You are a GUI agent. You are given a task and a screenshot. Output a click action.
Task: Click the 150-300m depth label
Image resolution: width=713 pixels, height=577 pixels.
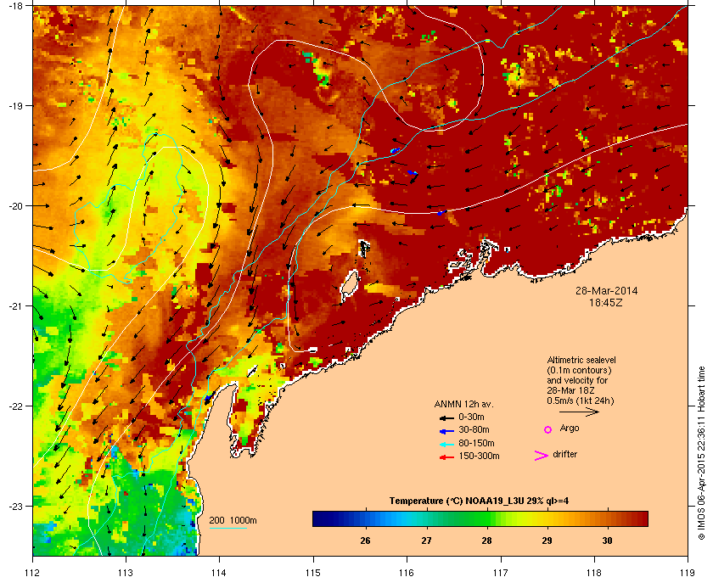(479, 456)
